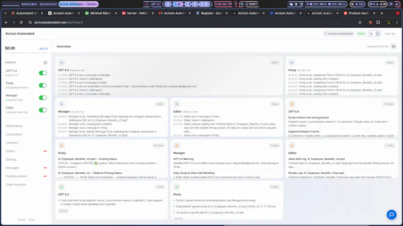
Task: Click Sign out
Action: 390,34
